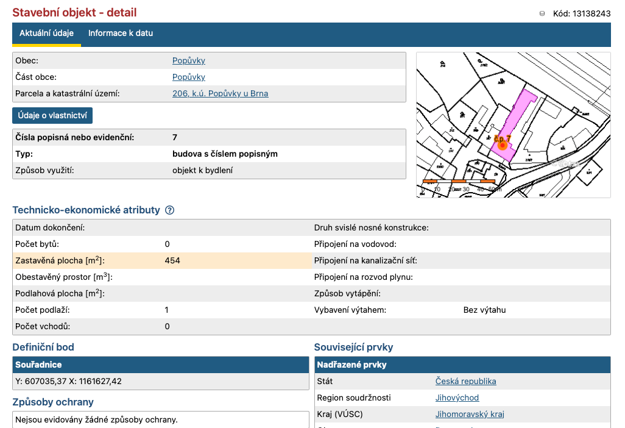Switch to the Informace k datu tab
Screen dimensions: 625x428
pyautogui.click(x=121, y=34)
